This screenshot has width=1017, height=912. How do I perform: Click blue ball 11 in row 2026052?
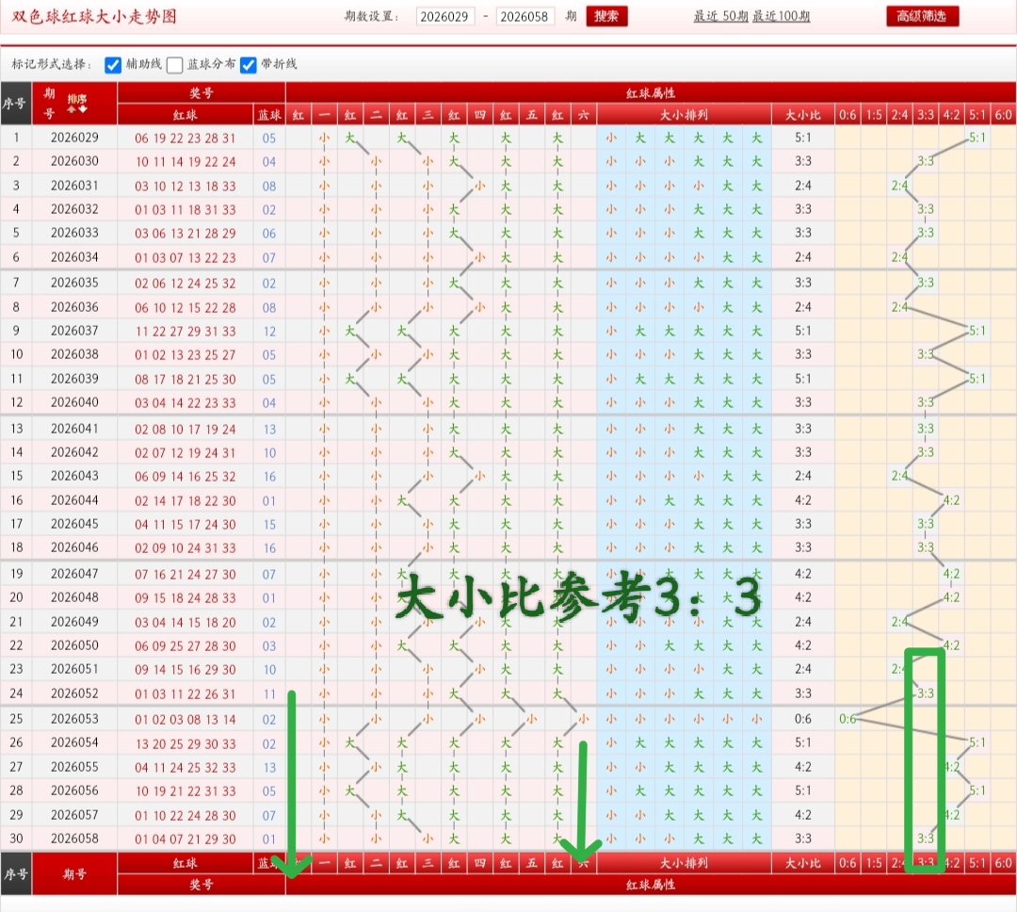[269, 694]
